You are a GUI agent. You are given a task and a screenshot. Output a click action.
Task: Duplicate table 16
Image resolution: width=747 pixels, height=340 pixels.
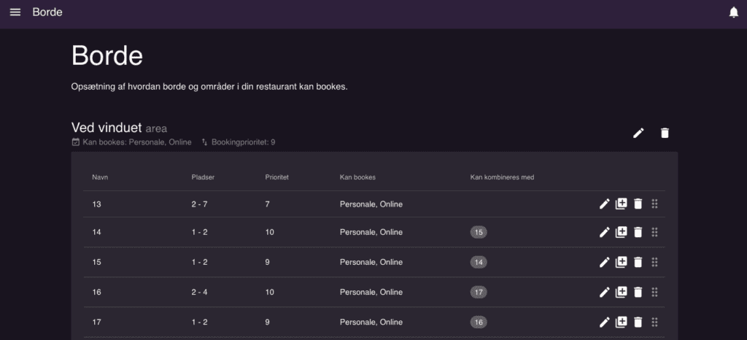pyautogui.click(x=622, y=293)
